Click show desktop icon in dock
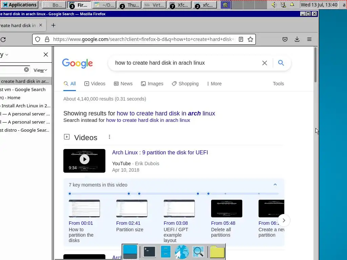The height and width of the screenshot is (260, 347). click(x=130, y=252)
